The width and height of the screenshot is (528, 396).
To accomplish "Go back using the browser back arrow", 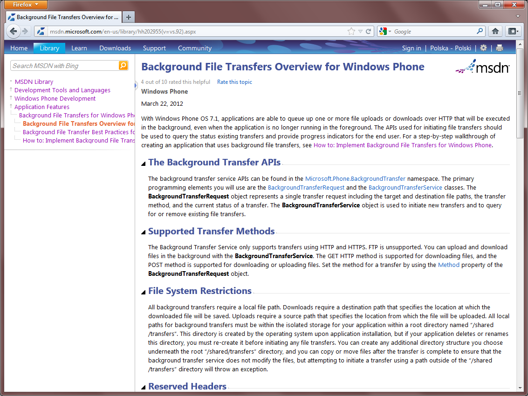I will click(14, 31).
